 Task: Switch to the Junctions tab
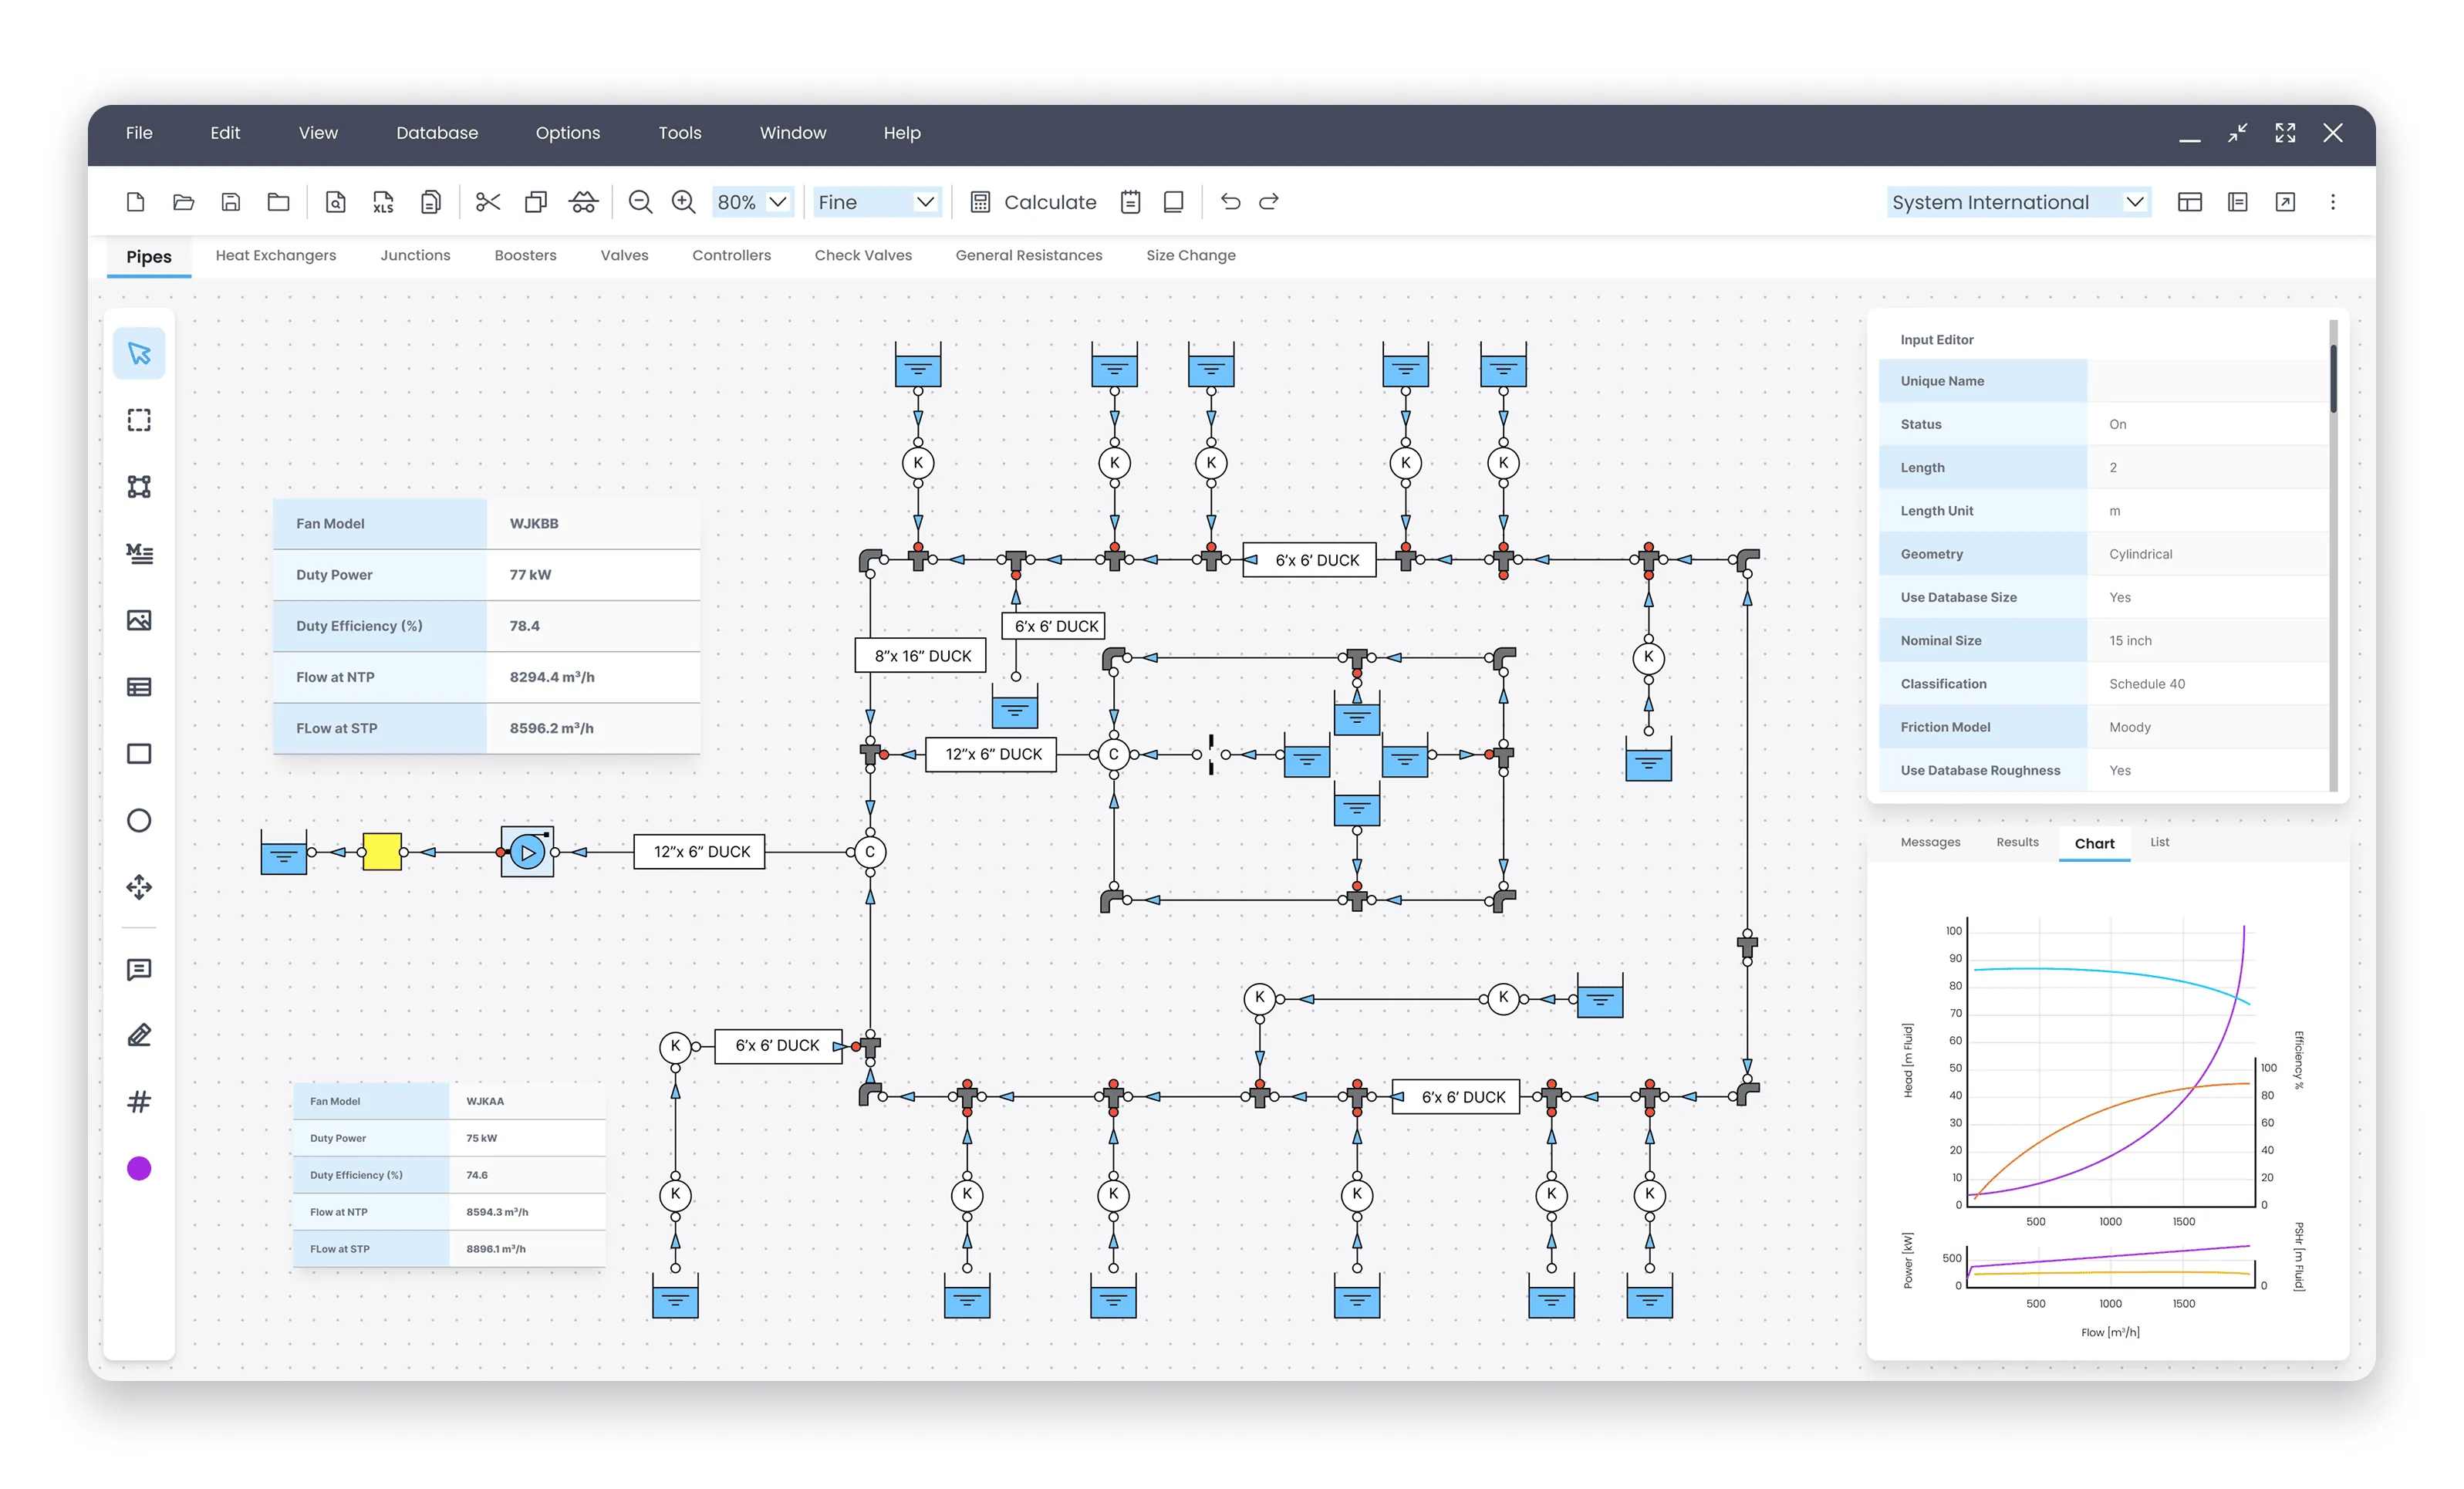point(415,255)
